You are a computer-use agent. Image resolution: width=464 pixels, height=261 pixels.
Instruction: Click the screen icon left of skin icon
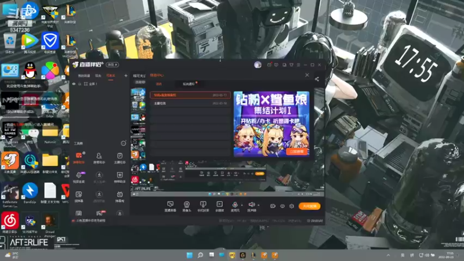[284, 64]
